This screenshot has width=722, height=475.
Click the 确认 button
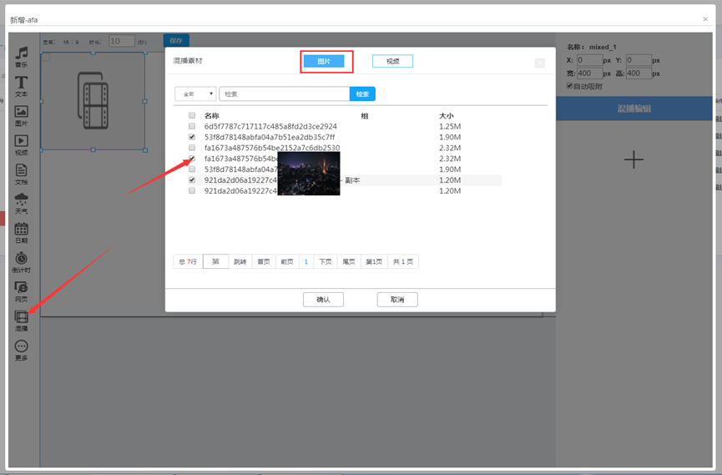pos(323,300)
